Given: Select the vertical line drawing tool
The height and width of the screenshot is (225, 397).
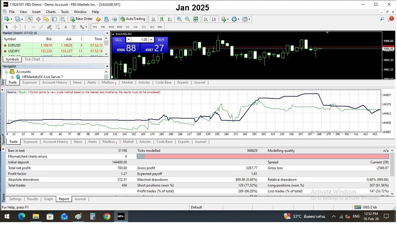Looking at the screenshot, I should (25, 27).
